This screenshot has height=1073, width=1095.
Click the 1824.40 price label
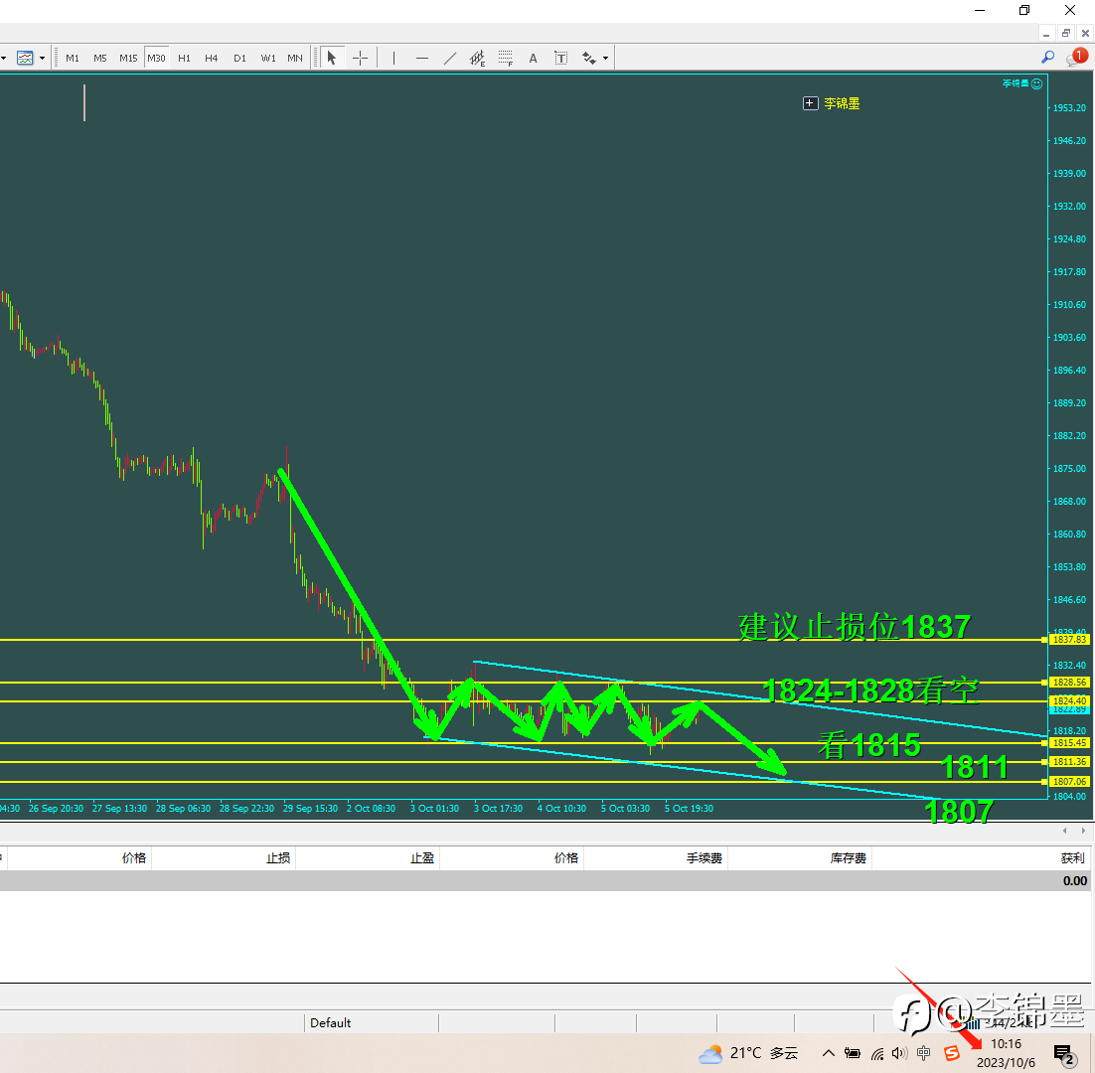coord(1069,700)
